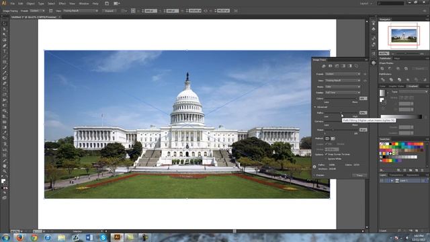This screenshot has height=242, width=430.
Task: Apply the Outline preset icon in Image Trace
Action: coord(357,66)
